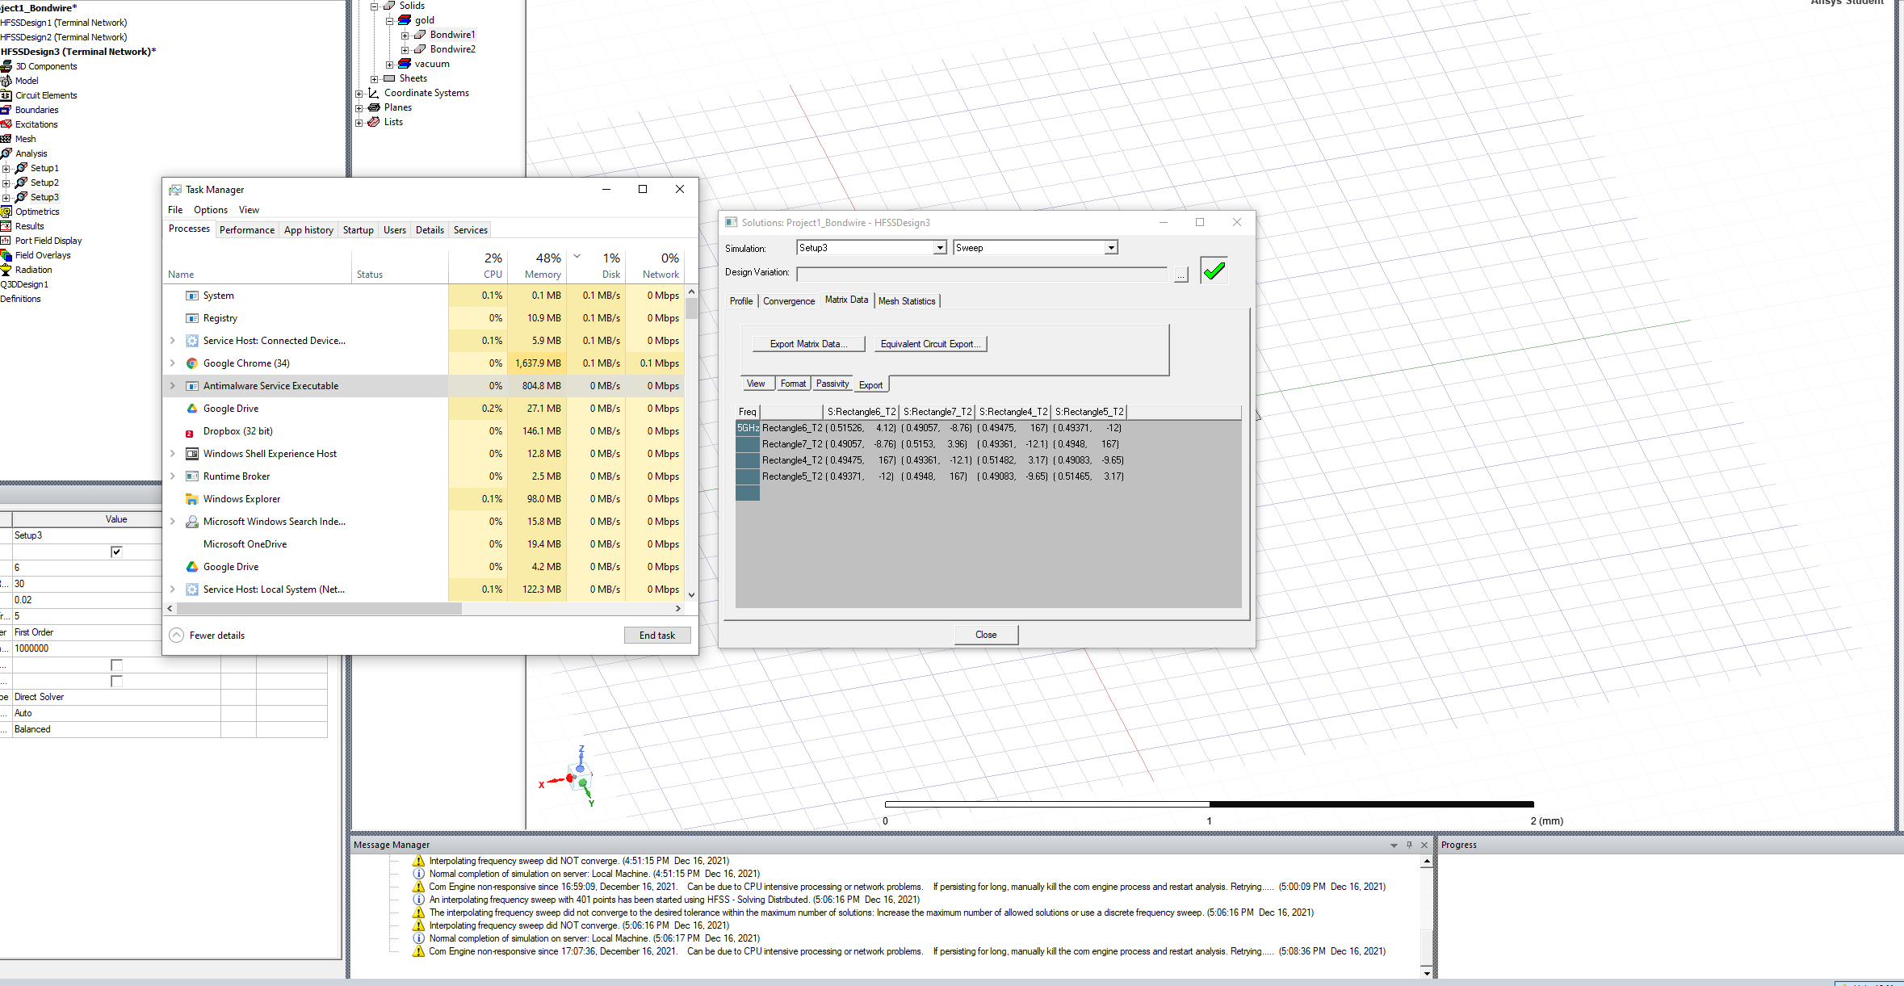Click the Setup1 analysis icon
Screen dimensions: 1904x986
(21, 168)
